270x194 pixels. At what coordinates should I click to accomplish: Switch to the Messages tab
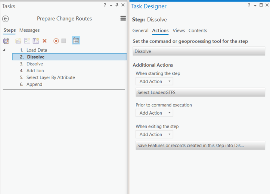(30, 30)
